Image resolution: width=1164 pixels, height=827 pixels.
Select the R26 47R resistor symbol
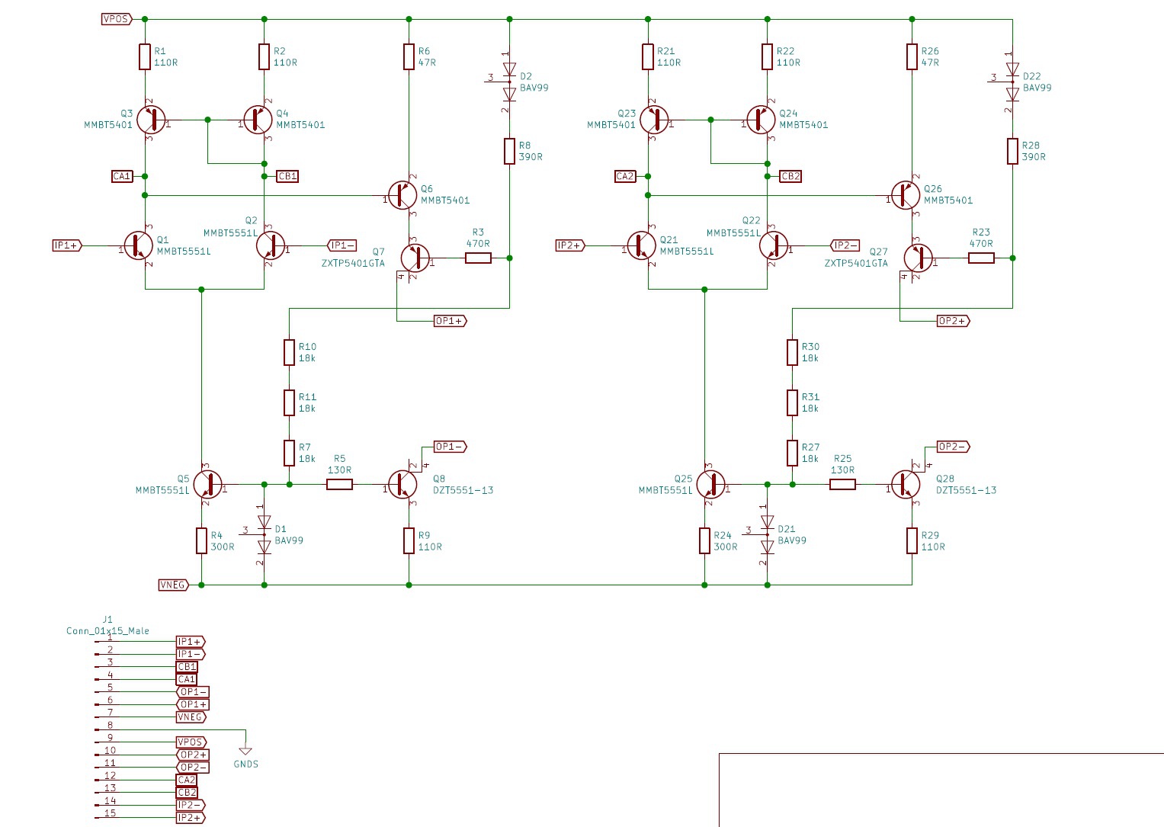pyautogui.click(x=912, y=57)
